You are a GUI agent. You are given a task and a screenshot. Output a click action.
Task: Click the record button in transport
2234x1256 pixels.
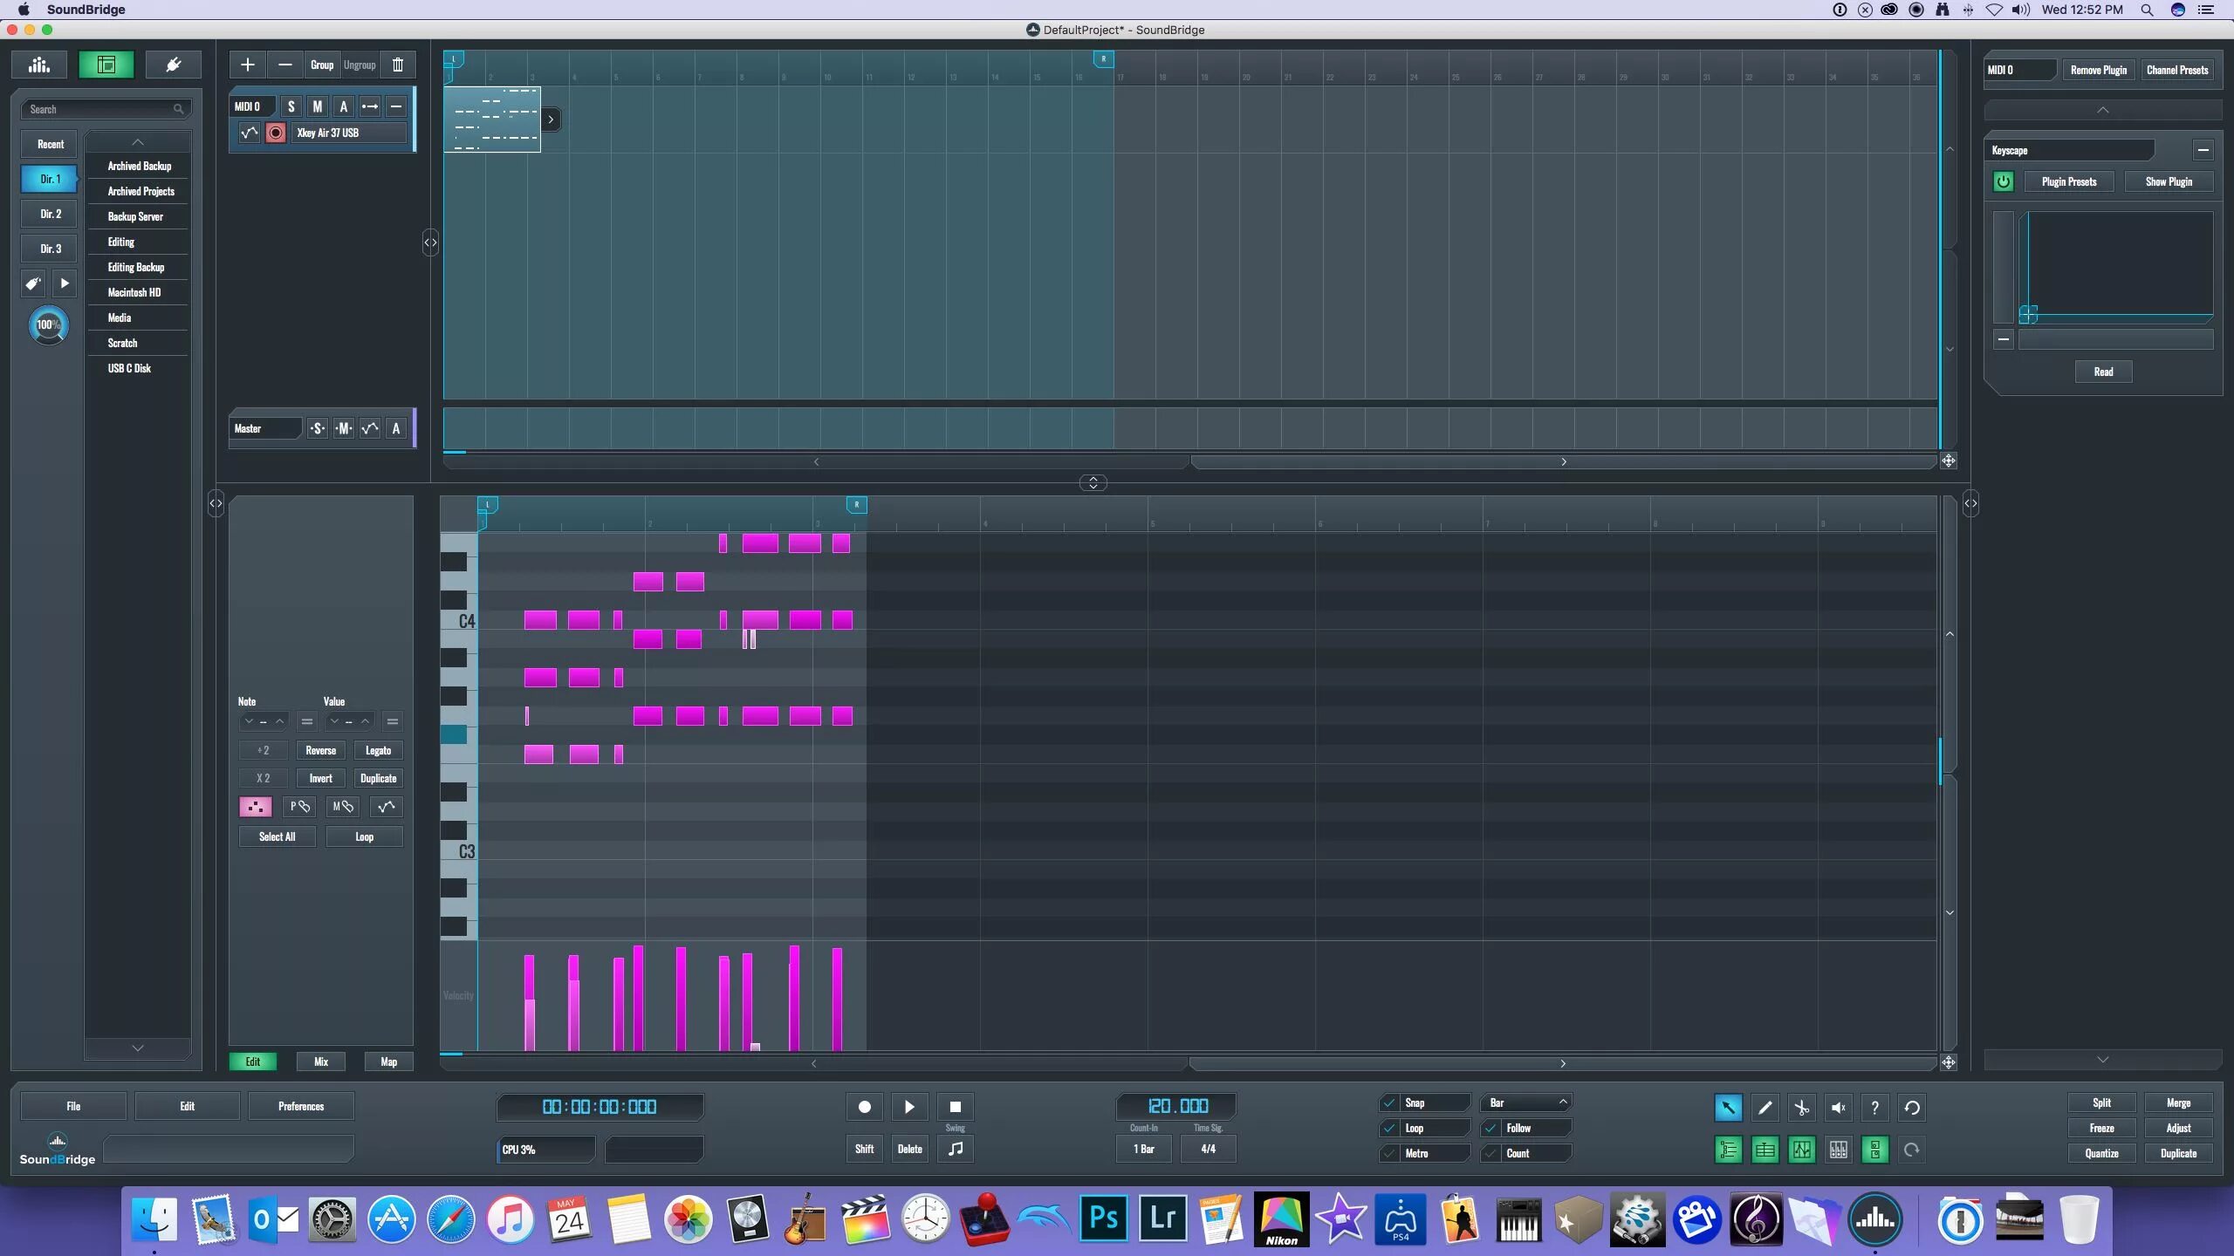pyautogui.click(x=864, y=1107)
